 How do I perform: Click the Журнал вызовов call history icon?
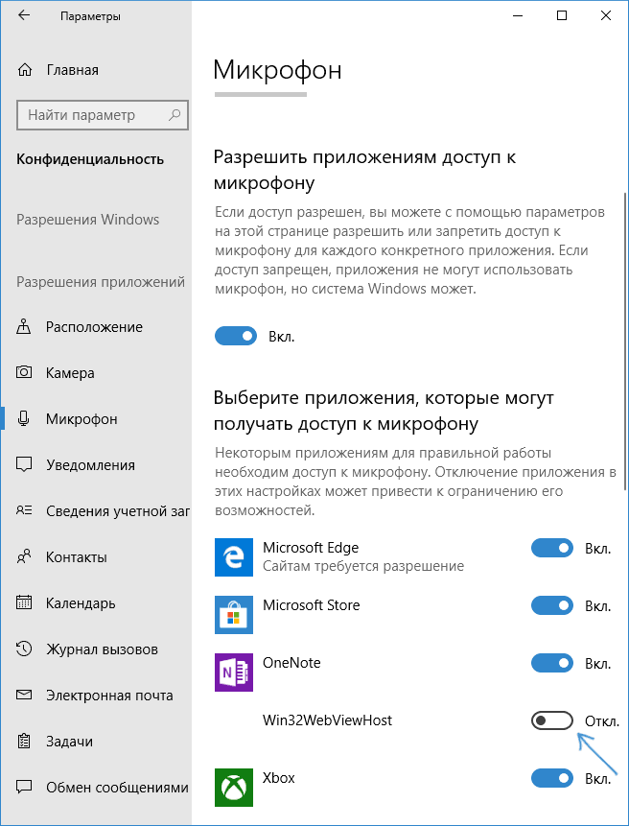(x=23, y=649)
